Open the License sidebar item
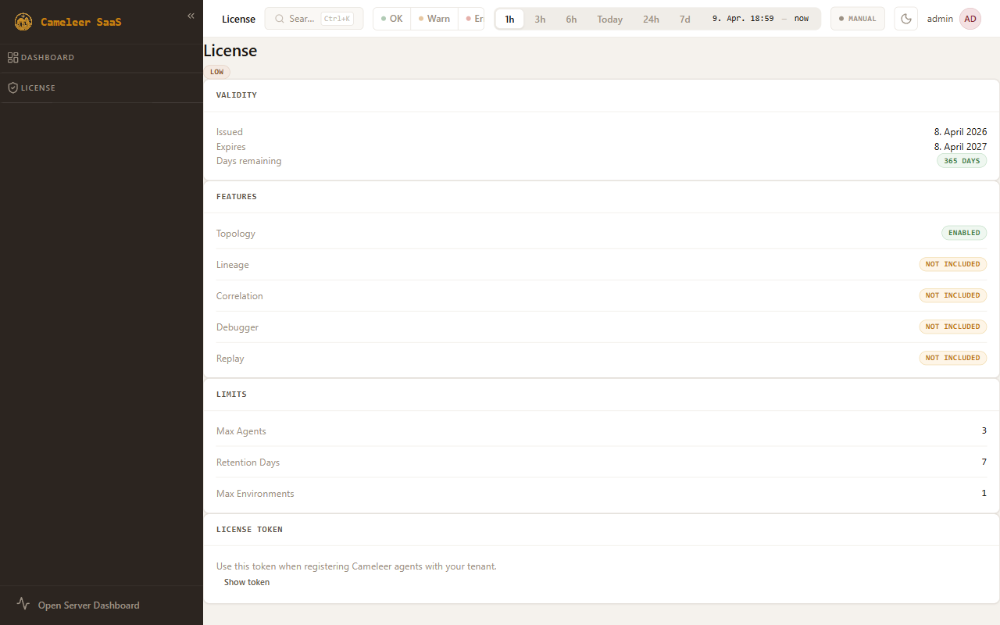This screenshot has height=625, width=1000. 37,88
